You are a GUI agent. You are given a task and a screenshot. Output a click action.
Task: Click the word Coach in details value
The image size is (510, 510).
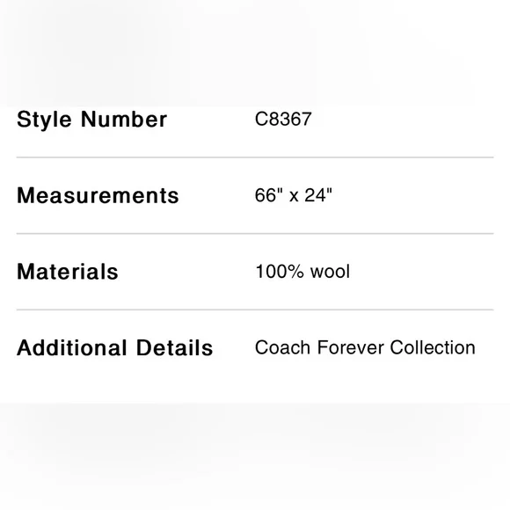click(x=282, y=347)
